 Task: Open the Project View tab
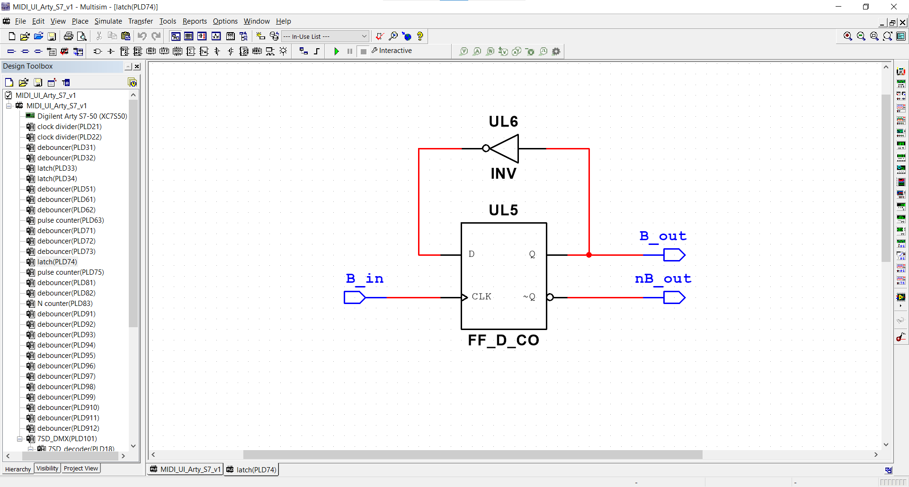click(81, 469)
